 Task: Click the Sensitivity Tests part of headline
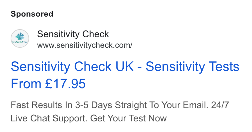point(193,66)
